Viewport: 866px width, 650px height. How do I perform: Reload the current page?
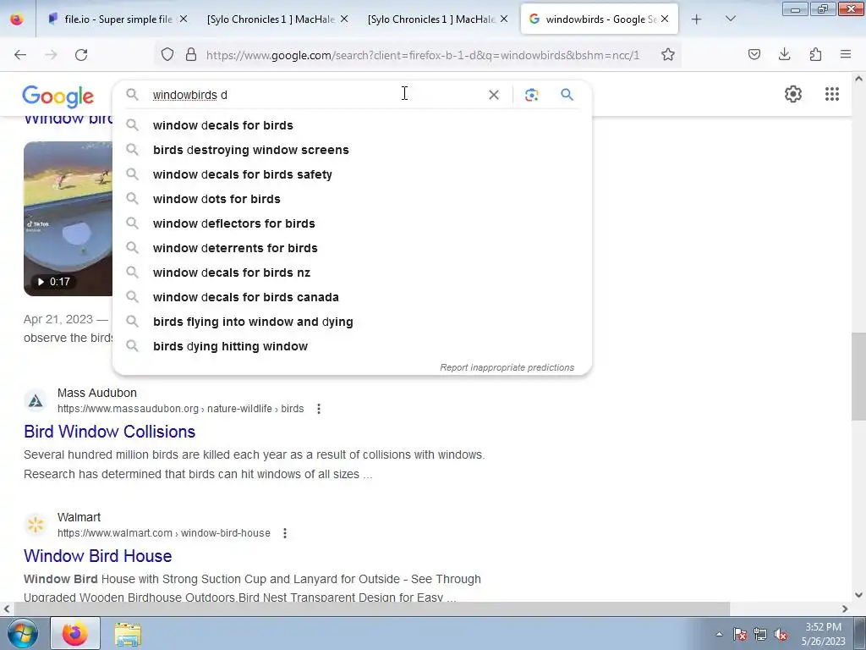click(81, 55)
